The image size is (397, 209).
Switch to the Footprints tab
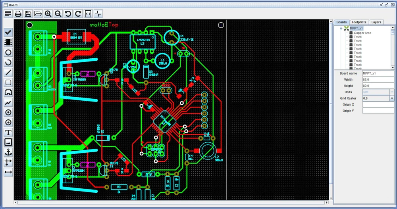358,22
